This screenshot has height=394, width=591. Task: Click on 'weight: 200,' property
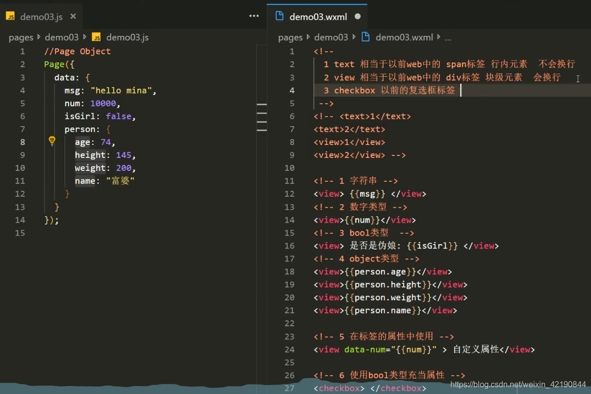coord(105,168)
